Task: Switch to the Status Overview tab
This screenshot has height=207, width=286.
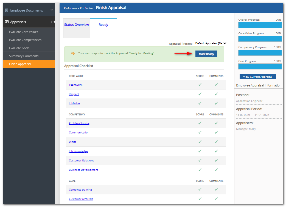Action: [x=77, y=25]
